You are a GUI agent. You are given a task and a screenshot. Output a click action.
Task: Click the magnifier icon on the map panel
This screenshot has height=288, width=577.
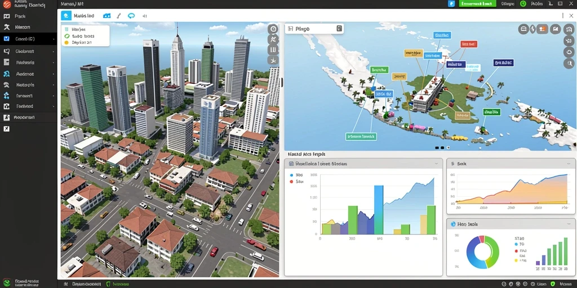coord(569,63)
